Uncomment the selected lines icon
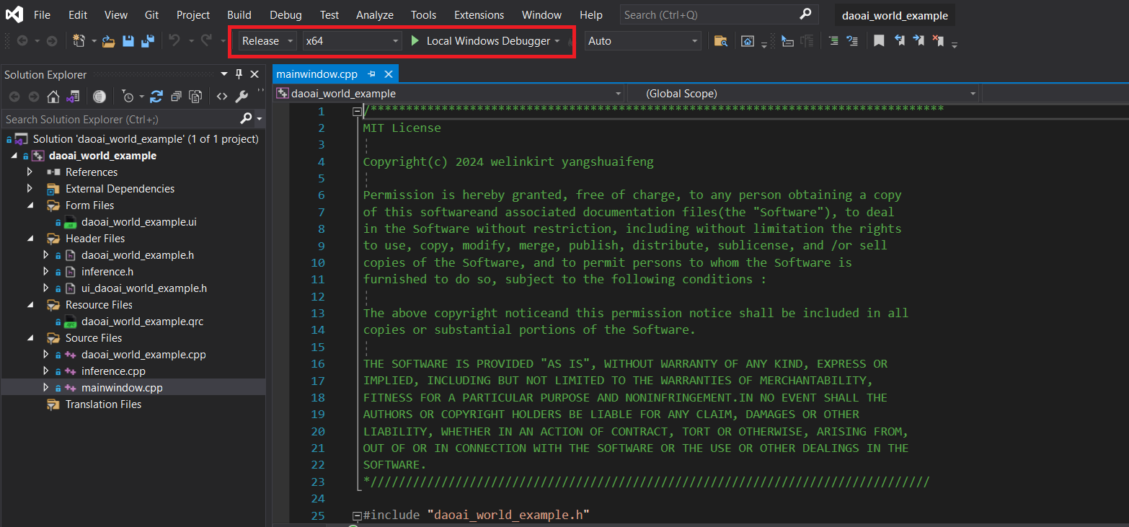Screen dimensions: 1129x527 [852, 41]
